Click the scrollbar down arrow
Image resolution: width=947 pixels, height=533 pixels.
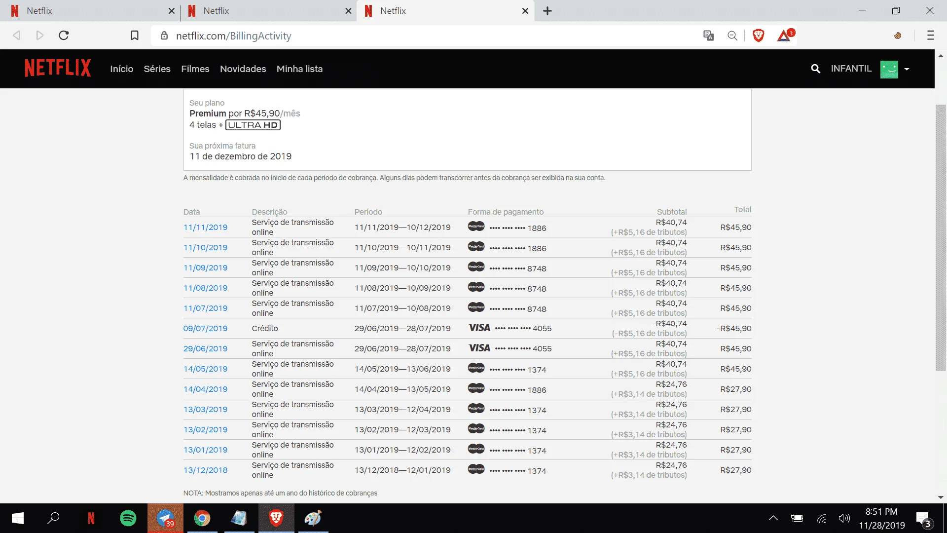[941, 497]
